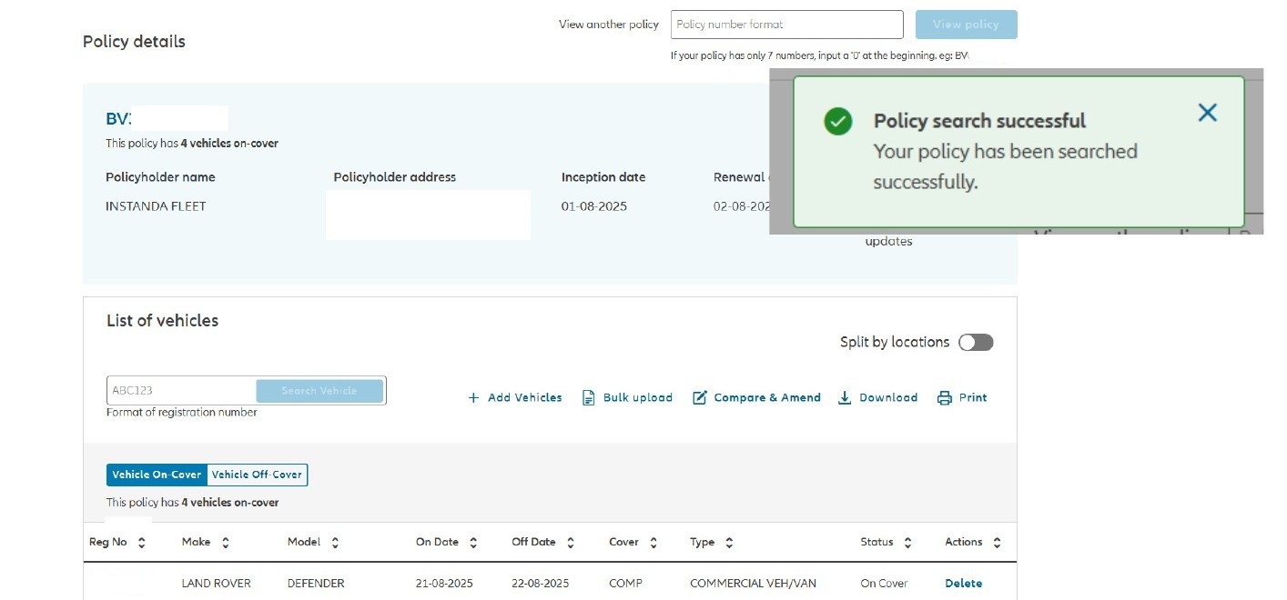The image size is (1287, 600).
Task: Click the green success checkmark icon
Action: [x=837, y=122]
